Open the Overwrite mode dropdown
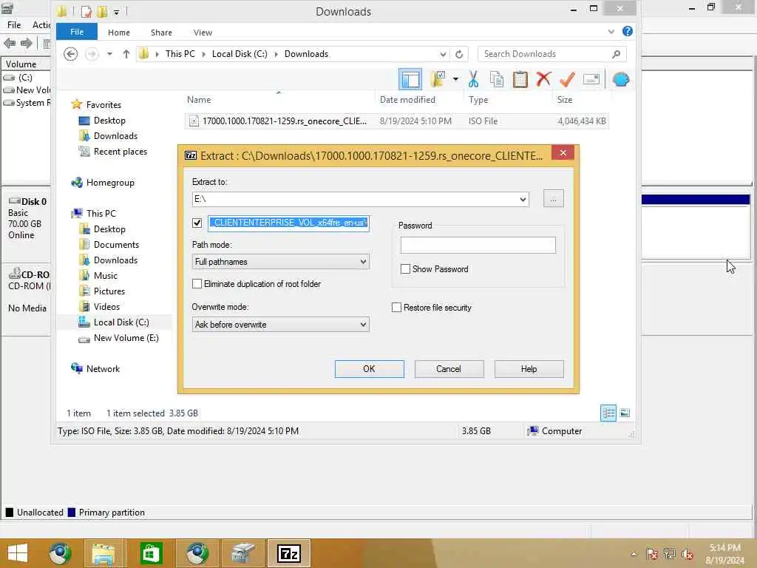Image resolution: width=757 pixels, height=568 pixels. pos(363,325)
